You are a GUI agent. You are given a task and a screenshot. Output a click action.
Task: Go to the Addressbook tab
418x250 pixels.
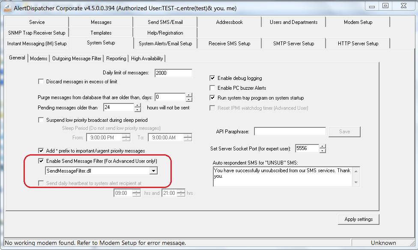click(230, 22)
